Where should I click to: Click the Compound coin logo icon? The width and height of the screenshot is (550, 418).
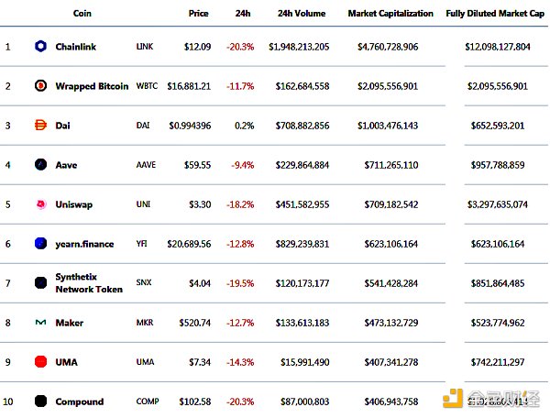click(40, 401)
